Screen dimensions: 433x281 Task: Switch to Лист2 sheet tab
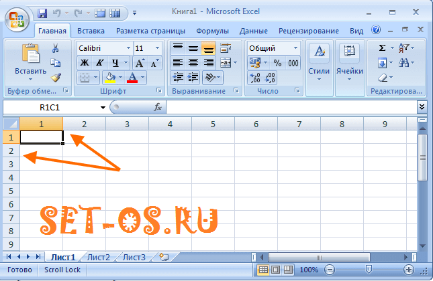tap(98, 258)
